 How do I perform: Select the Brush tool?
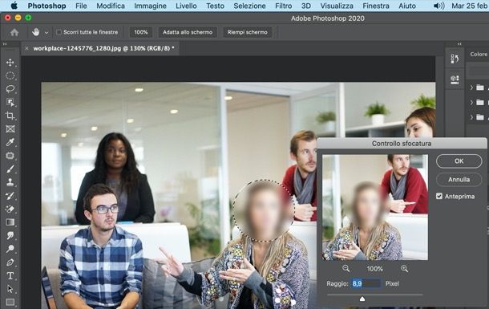(10, 169)
